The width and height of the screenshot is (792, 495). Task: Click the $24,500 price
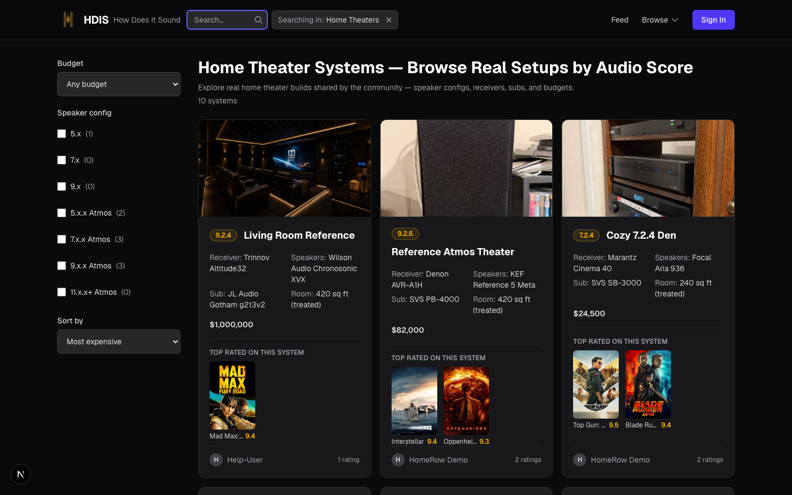point(589,313)
